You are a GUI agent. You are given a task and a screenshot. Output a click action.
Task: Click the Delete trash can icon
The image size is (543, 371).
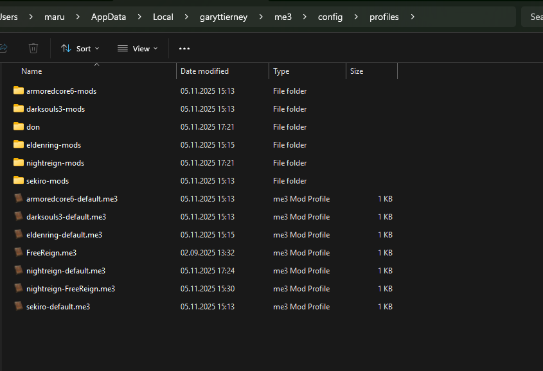tap(33, 48)
